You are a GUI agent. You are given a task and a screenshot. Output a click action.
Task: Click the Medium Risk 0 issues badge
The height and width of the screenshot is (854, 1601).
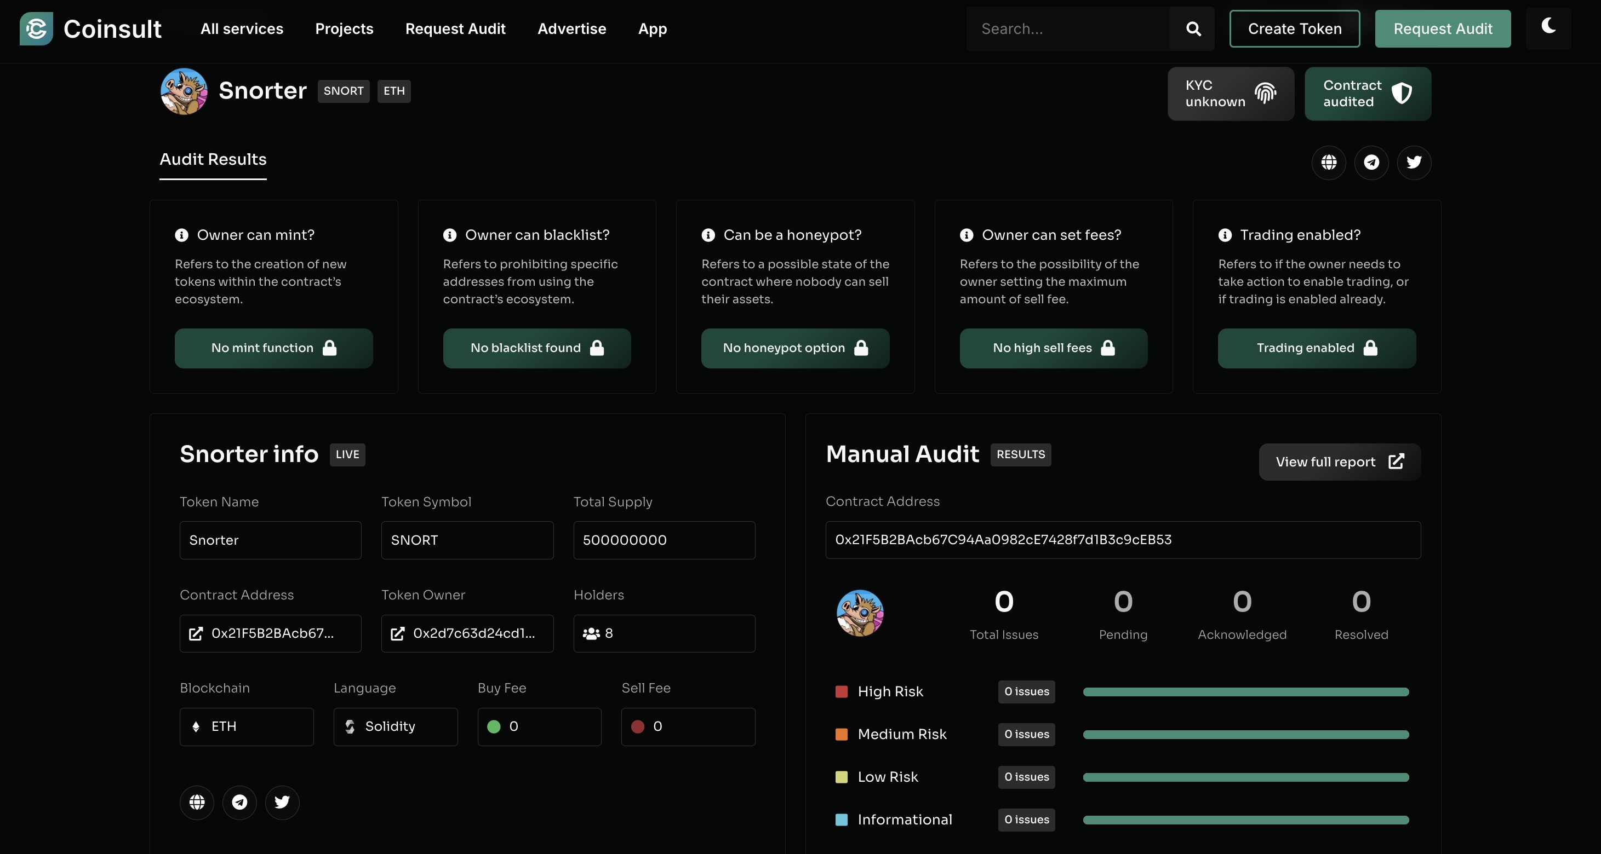[x=1027, y=735]
